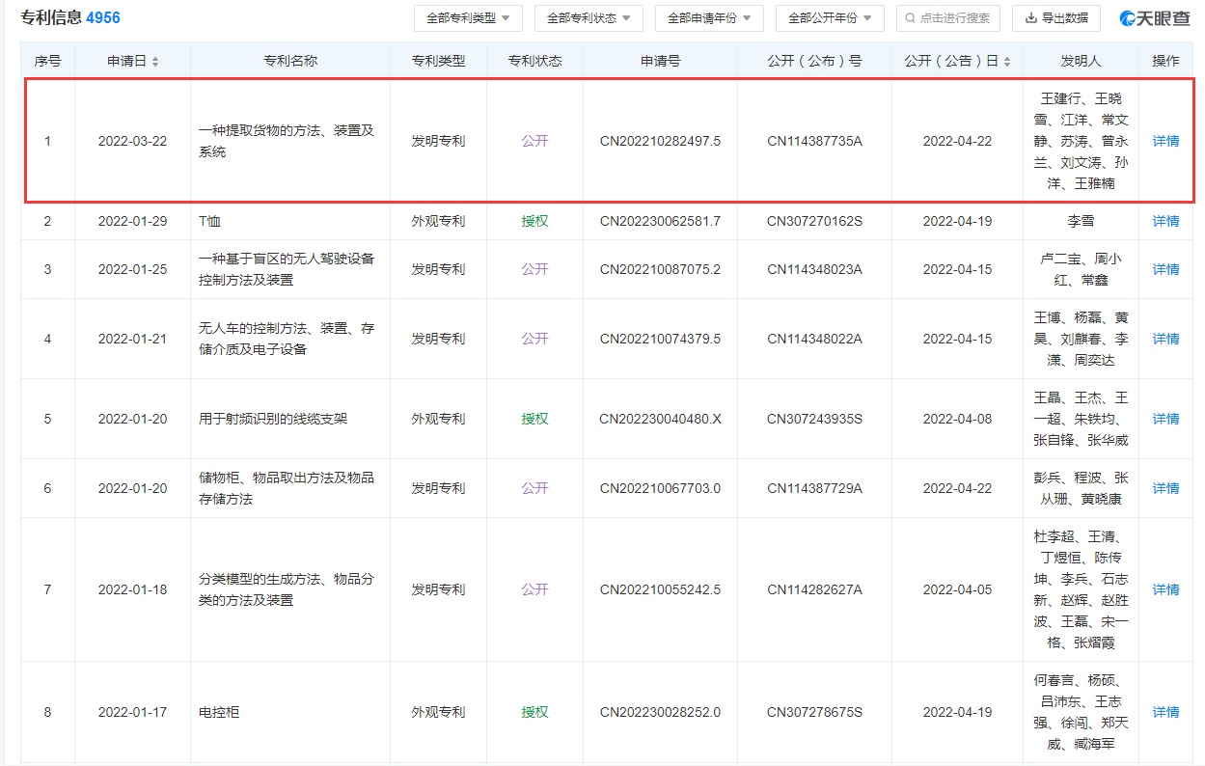Open 详情 for the T恤 patent

click(x=1165, y=221)
